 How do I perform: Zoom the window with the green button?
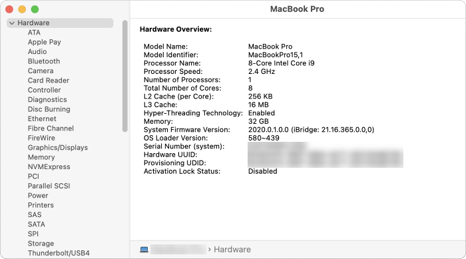click(35, 9)
